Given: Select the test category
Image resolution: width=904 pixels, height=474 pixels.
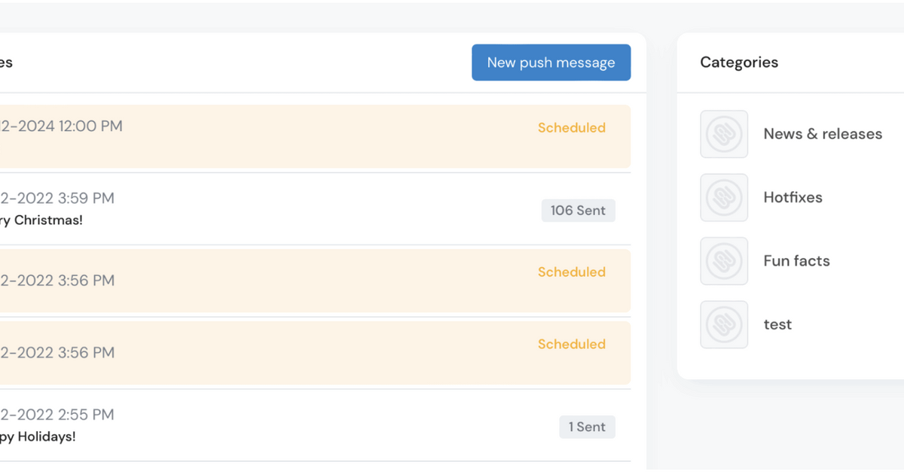Looking at the screenshot, I should [x=777, y=324].
